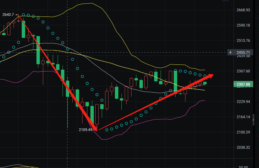The image size is (259, 168).
Task: Click the 2229.94 price axis label
Action: [x=243, y=101]
